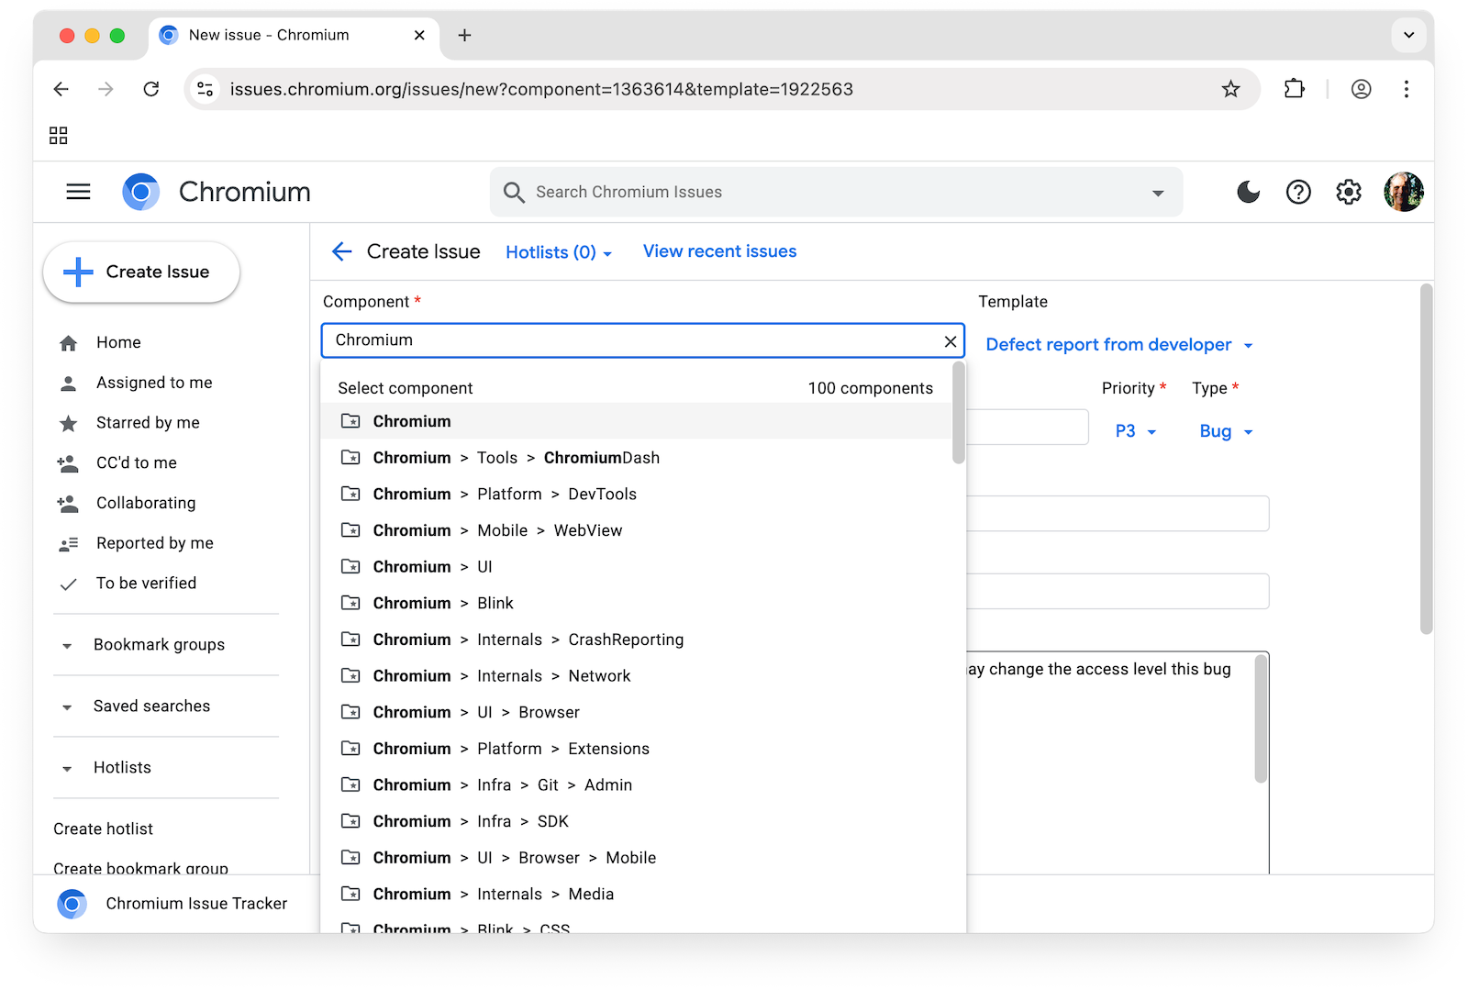Open settings gear in Chromium header
This screenshot has height=990, width=1468.
1348,192
